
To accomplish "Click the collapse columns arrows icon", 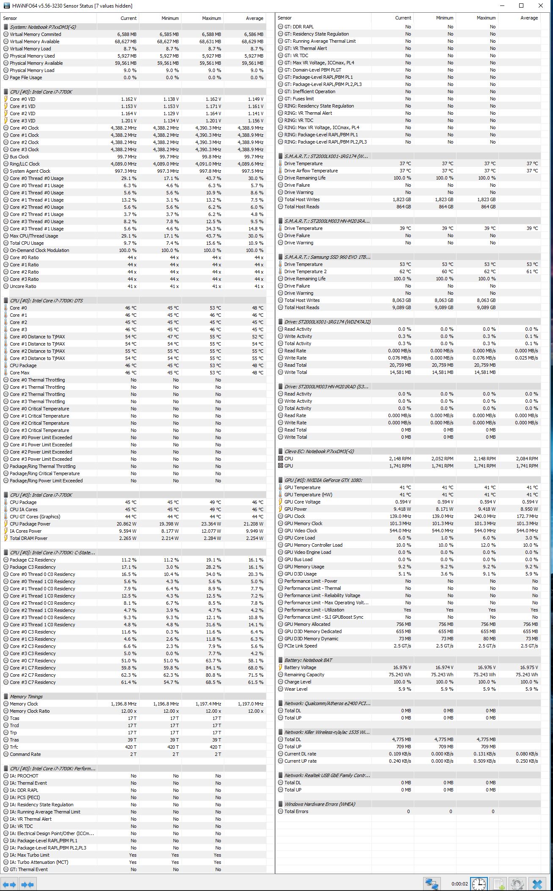I will (x=28, y=884).
